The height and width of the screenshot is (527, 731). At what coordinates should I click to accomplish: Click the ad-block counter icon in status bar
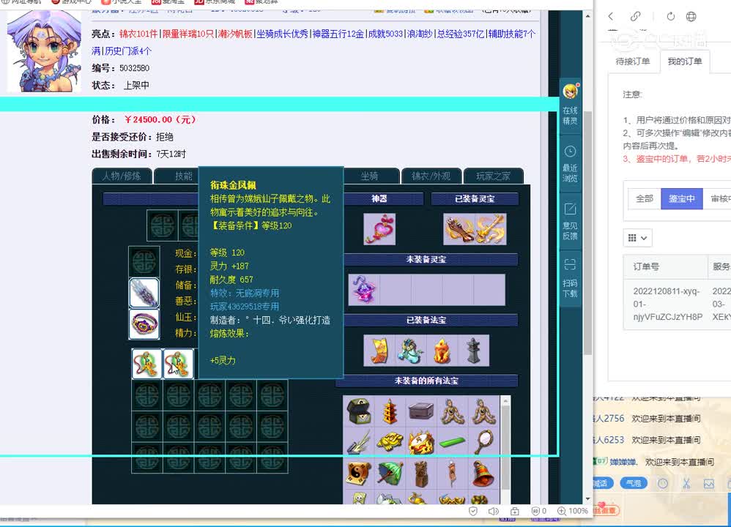tap(538, 511)
